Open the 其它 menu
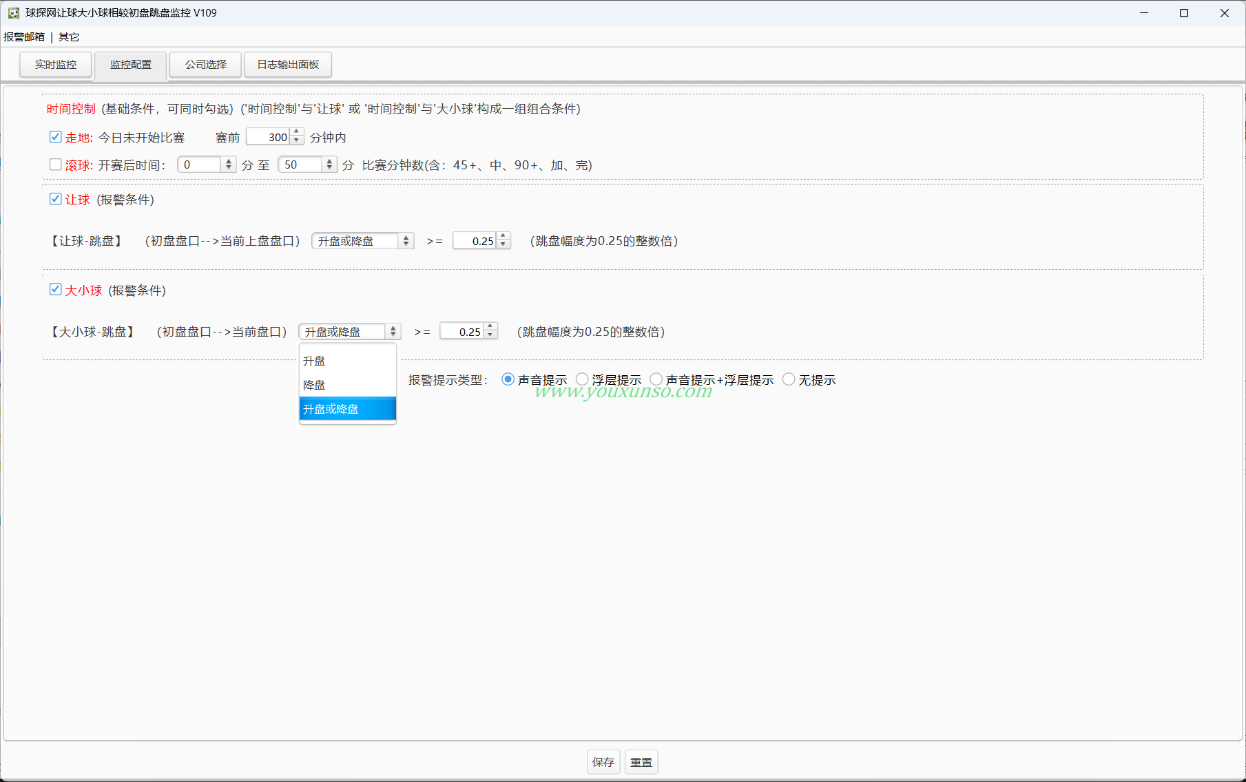 coord(69,37)
